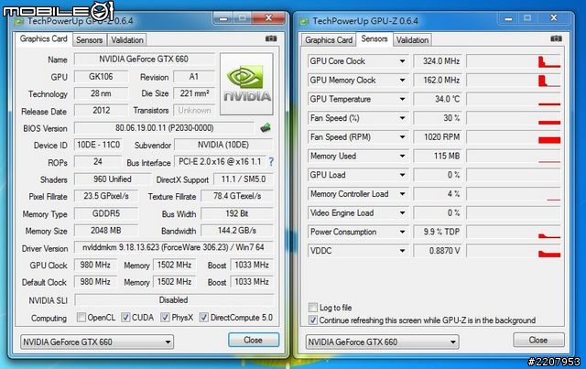Open Validation tab in right window
Image resolution: width=586 pixels, height=369 pixels.
pyautogui.click(x=413, y=40)
